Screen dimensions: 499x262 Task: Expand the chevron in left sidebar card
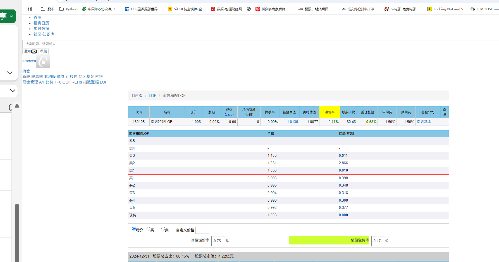click(10, 73)
